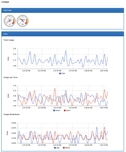Click the Memory gauge dial
Image resolution: width=126 pixels, height=152 pixels.
point(23,21)
